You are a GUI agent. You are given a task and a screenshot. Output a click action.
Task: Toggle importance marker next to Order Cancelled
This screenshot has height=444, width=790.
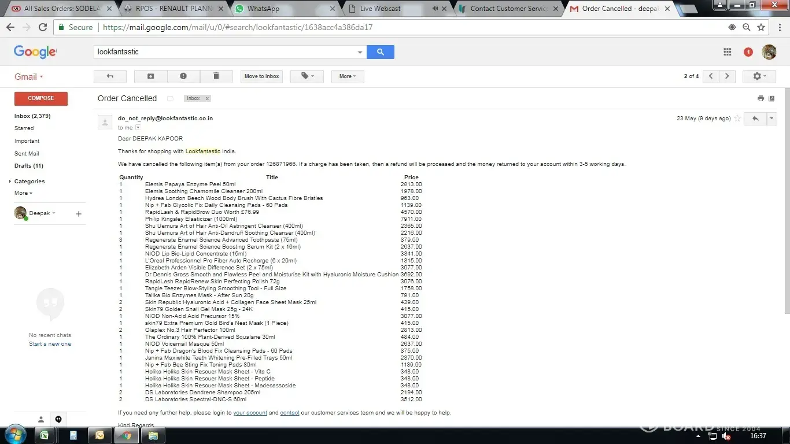[x=170, y=98]
